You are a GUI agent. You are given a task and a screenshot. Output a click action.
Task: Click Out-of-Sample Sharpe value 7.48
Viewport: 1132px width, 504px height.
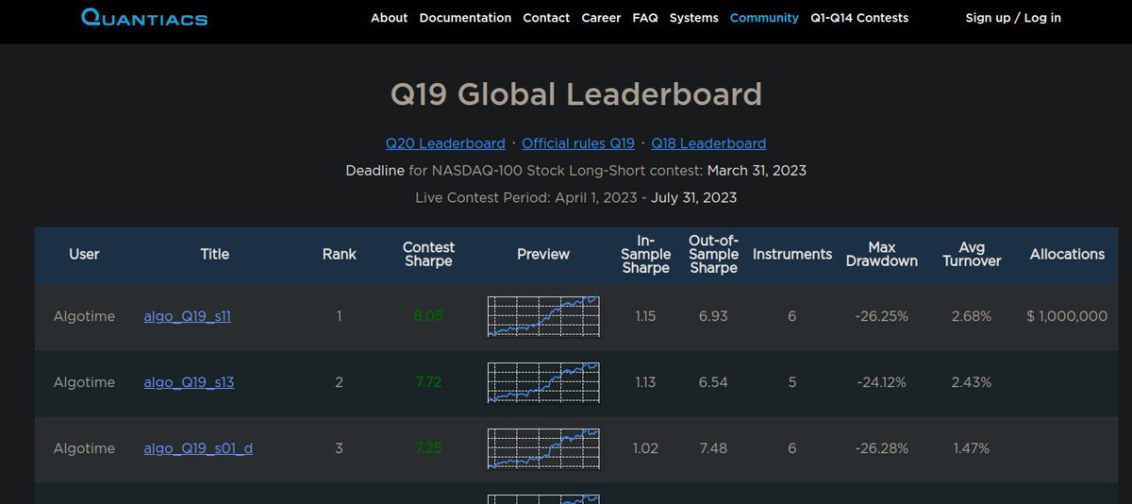(x=713, y=448)
